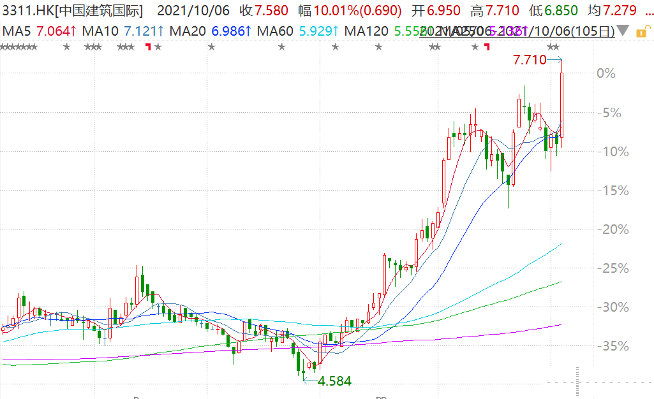Click the 低6.850 low price value
Screen dimensions: 654x399
(553, 10)
